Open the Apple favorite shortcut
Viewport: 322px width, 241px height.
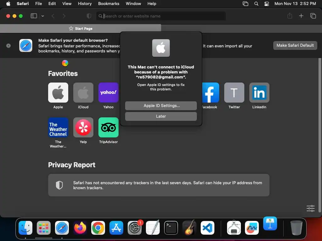pos(58,93)
